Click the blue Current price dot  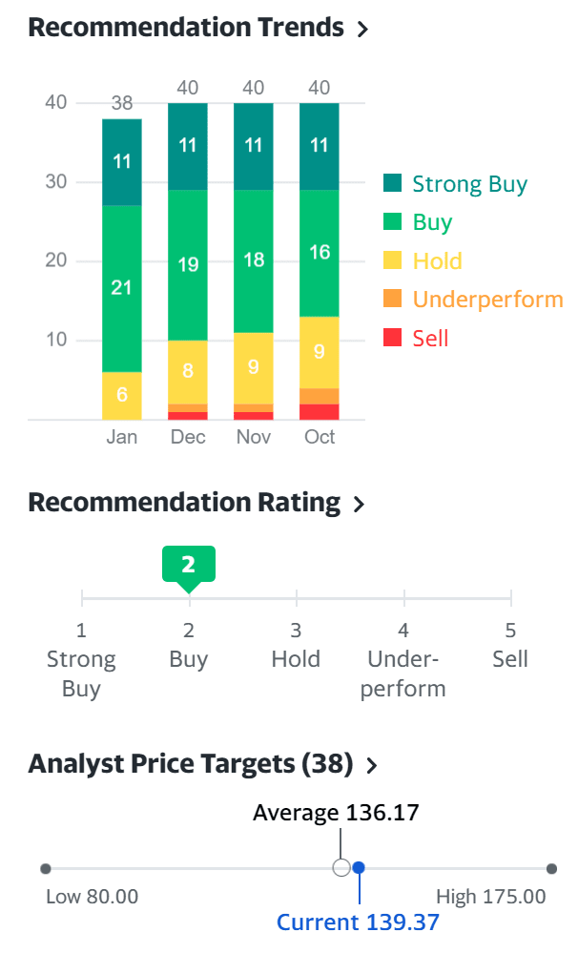click(359, 868)
